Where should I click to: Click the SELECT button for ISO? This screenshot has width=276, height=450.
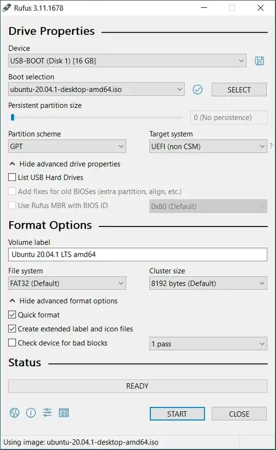coord(239,89)
